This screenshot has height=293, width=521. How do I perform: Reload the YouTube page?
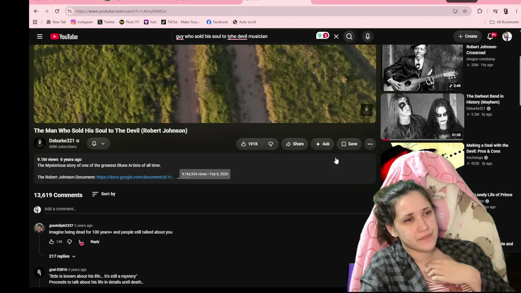click(57, 11)
